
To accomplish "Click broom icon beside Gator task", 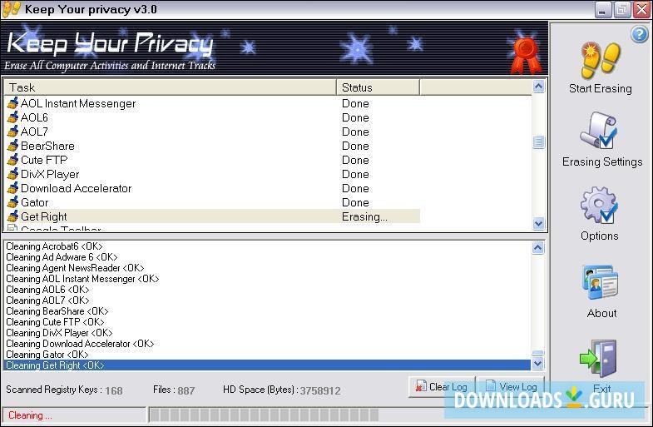I will click(13, 202).
